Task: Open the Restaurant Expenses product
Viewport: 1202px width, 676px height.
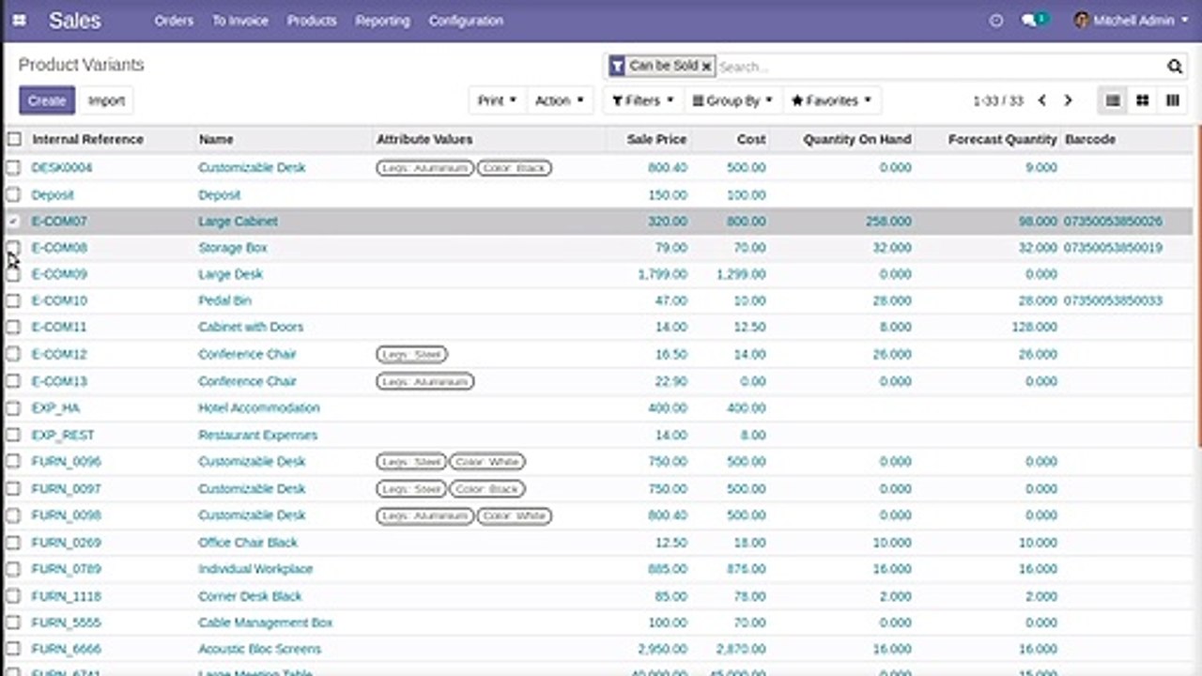Action: click(x=258, y=436)
